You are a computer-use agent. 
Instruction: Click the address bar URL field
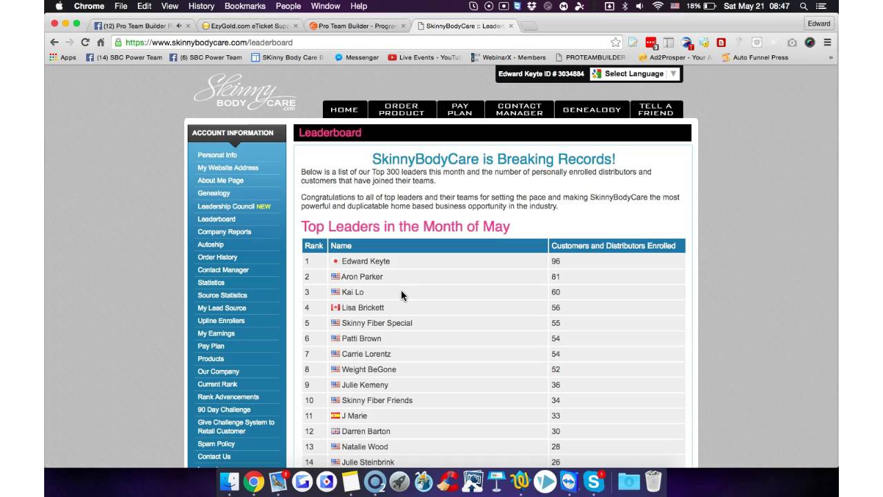[x=366, y=42]
